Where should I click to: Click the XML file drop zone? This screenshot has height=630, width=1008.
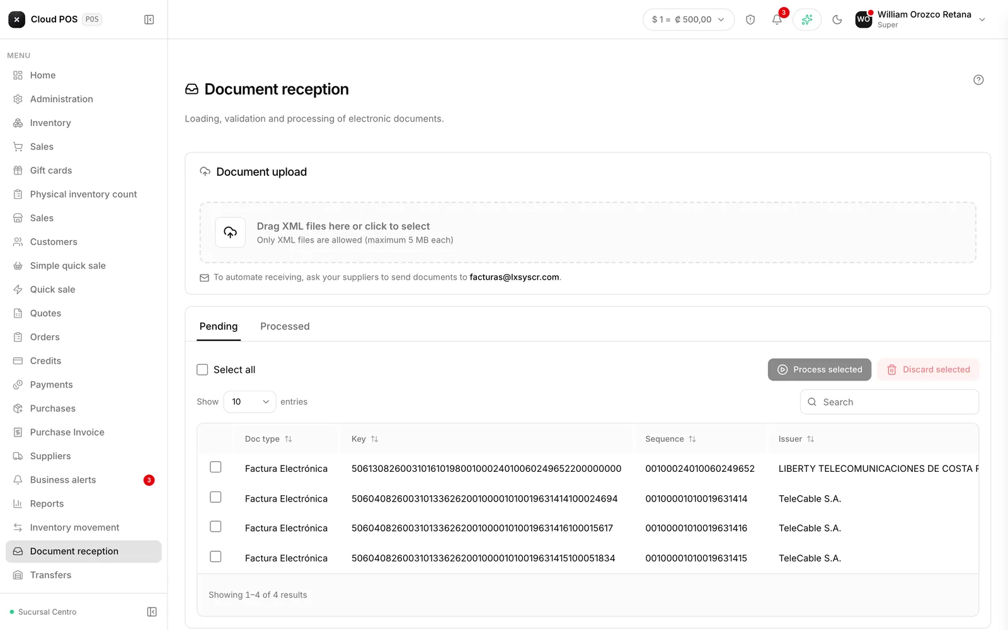pos(588,232)
